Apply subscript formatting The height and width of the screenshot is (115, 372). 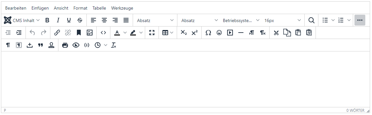pyautogui.click(x=184, y=33)
